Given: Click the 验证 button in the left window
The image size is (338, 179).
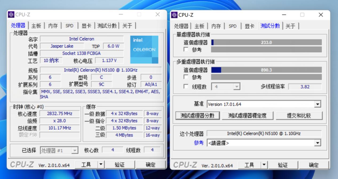Looking at the screenshot, I should 120,164.
